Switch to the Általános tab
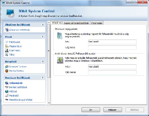This screenshot has width=149, height=116. pos(57,23)
